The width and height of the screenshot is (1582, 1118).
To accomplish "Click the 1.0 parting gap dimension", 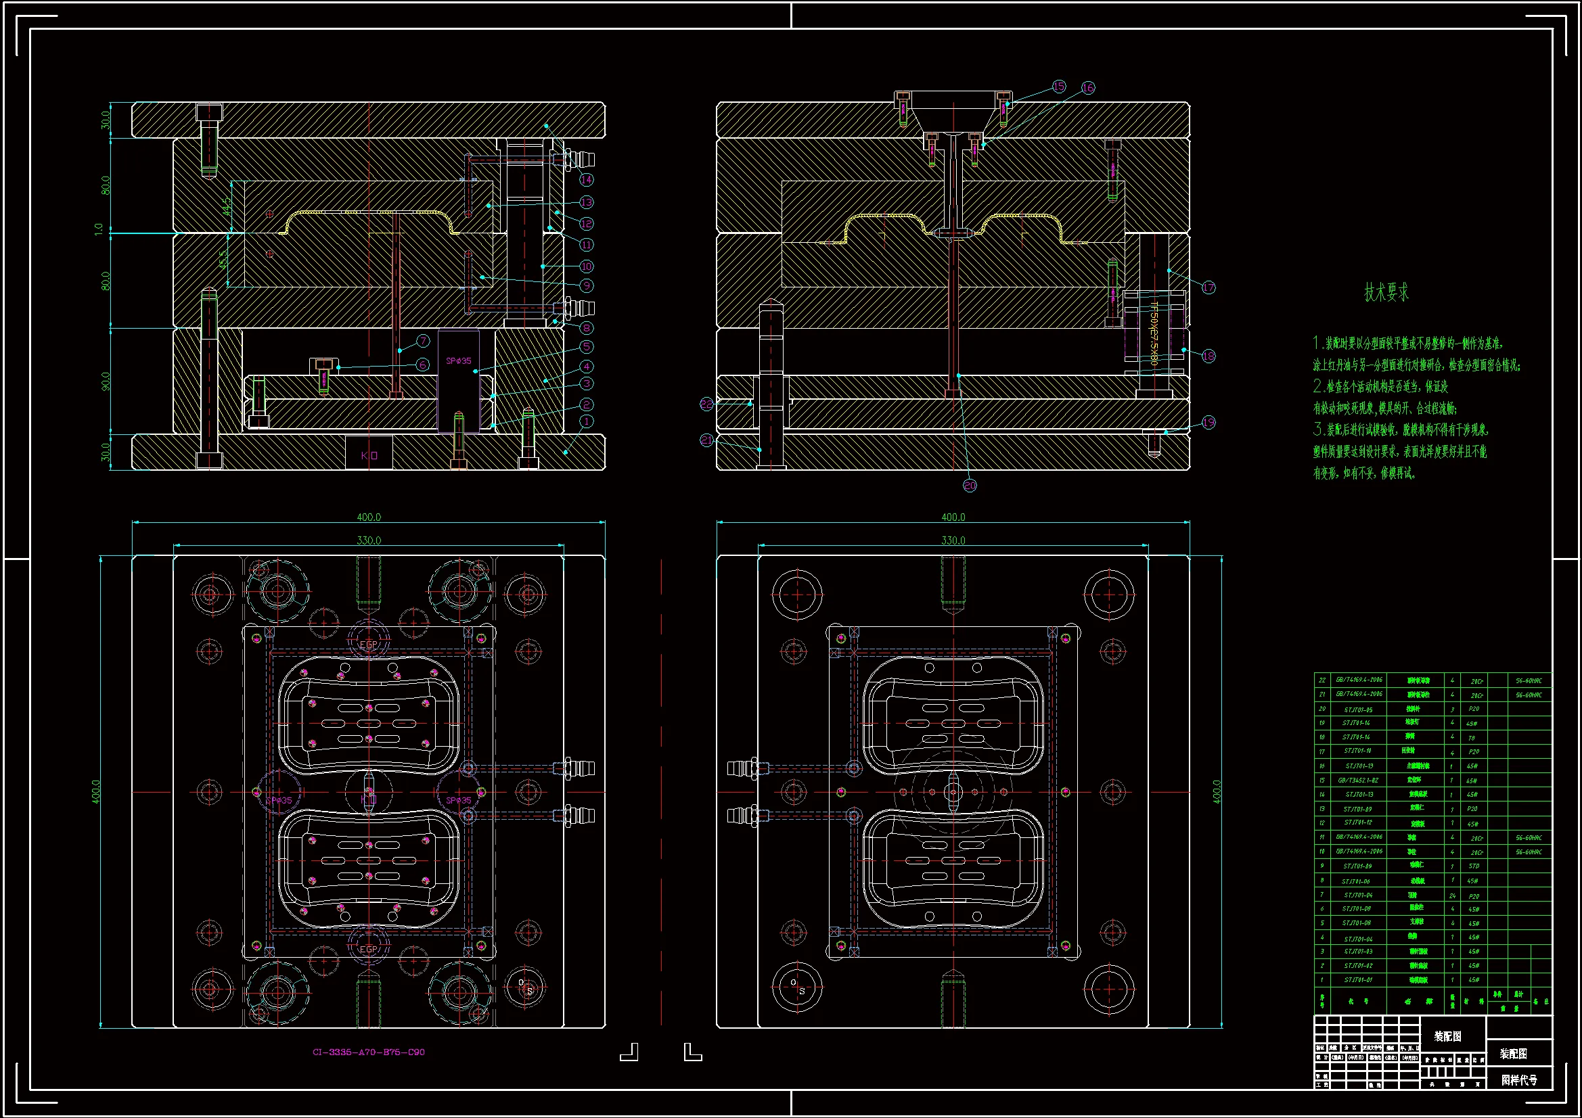I will coord(99,229).
